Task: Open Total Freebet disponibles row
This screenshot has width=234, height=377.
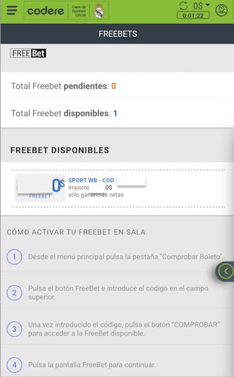Action: [117, 114]
